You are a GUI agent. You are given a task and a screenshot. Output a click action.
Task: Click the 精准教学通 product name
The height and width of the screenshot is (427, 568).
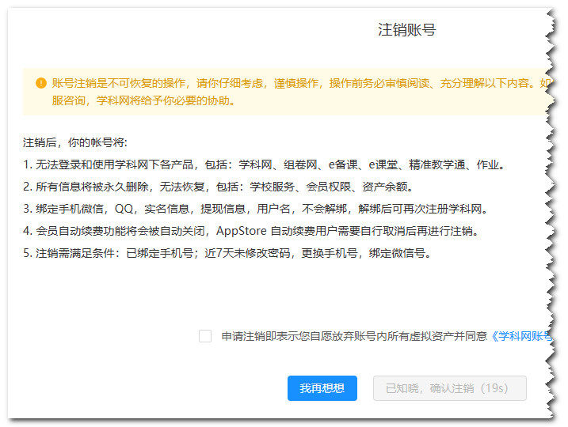(x=436, y=165)
